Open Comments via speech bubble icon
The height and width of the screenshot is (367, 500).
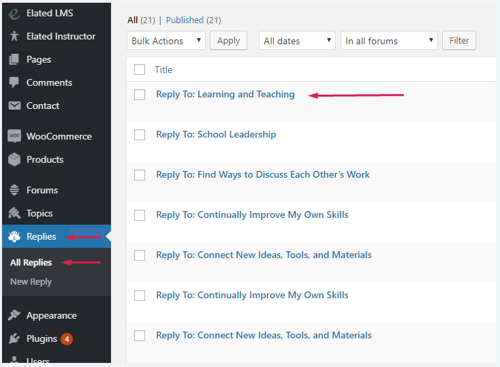click(x=14, y=82)
